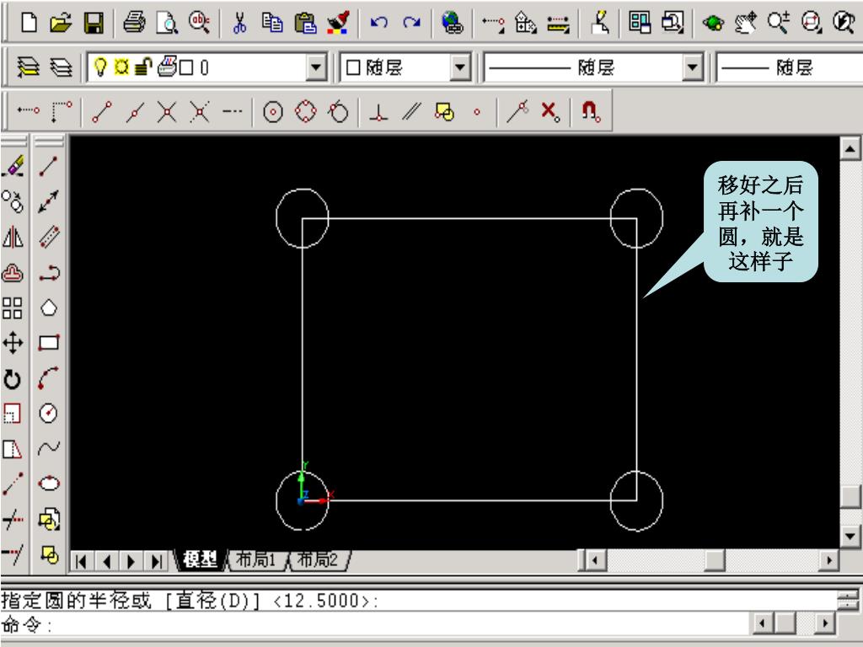Select the Rectangle drawing tool
Image resolution: width=863 pixels, height=647 pixels.
point(48,344)
